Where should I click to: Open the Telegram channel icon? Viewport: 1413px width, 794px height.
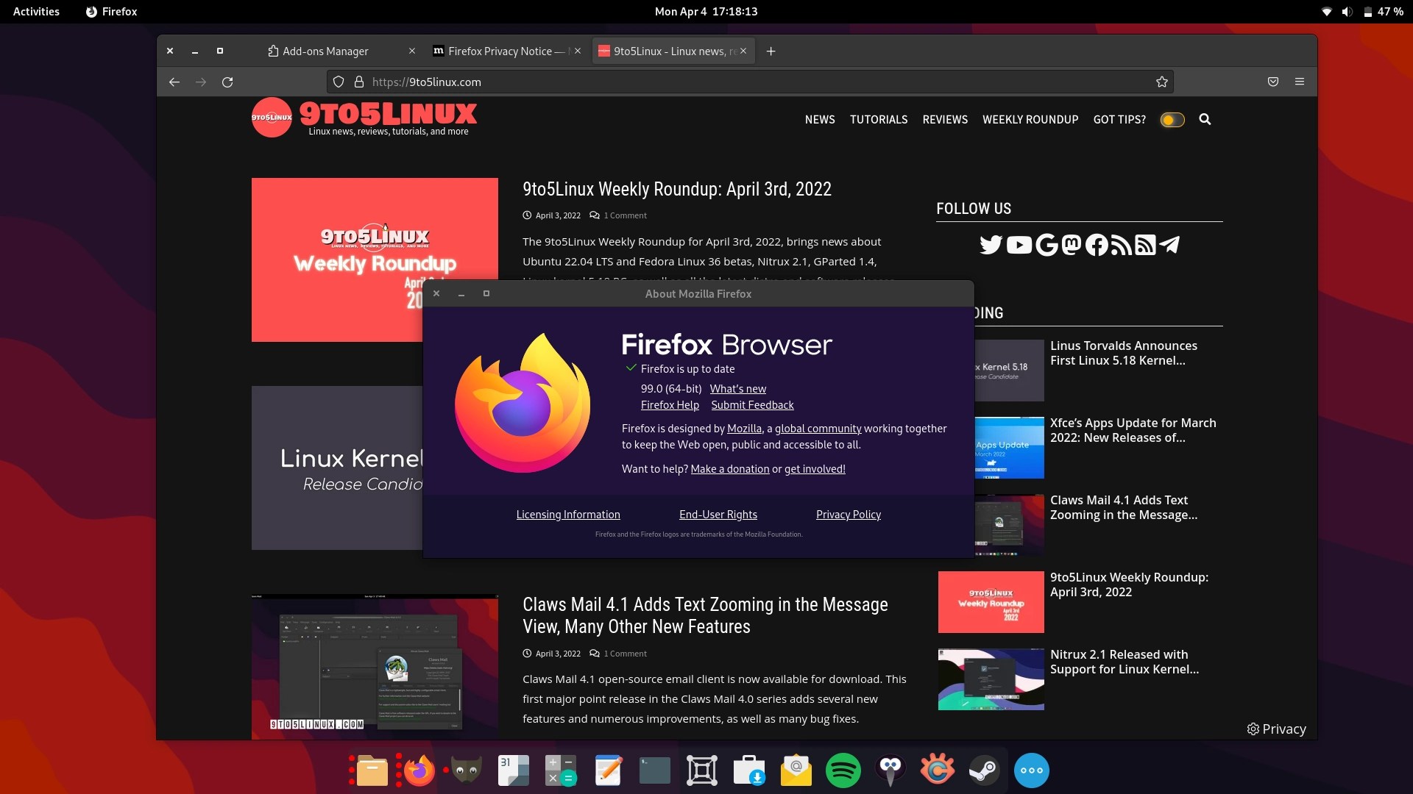[1169, 245]
